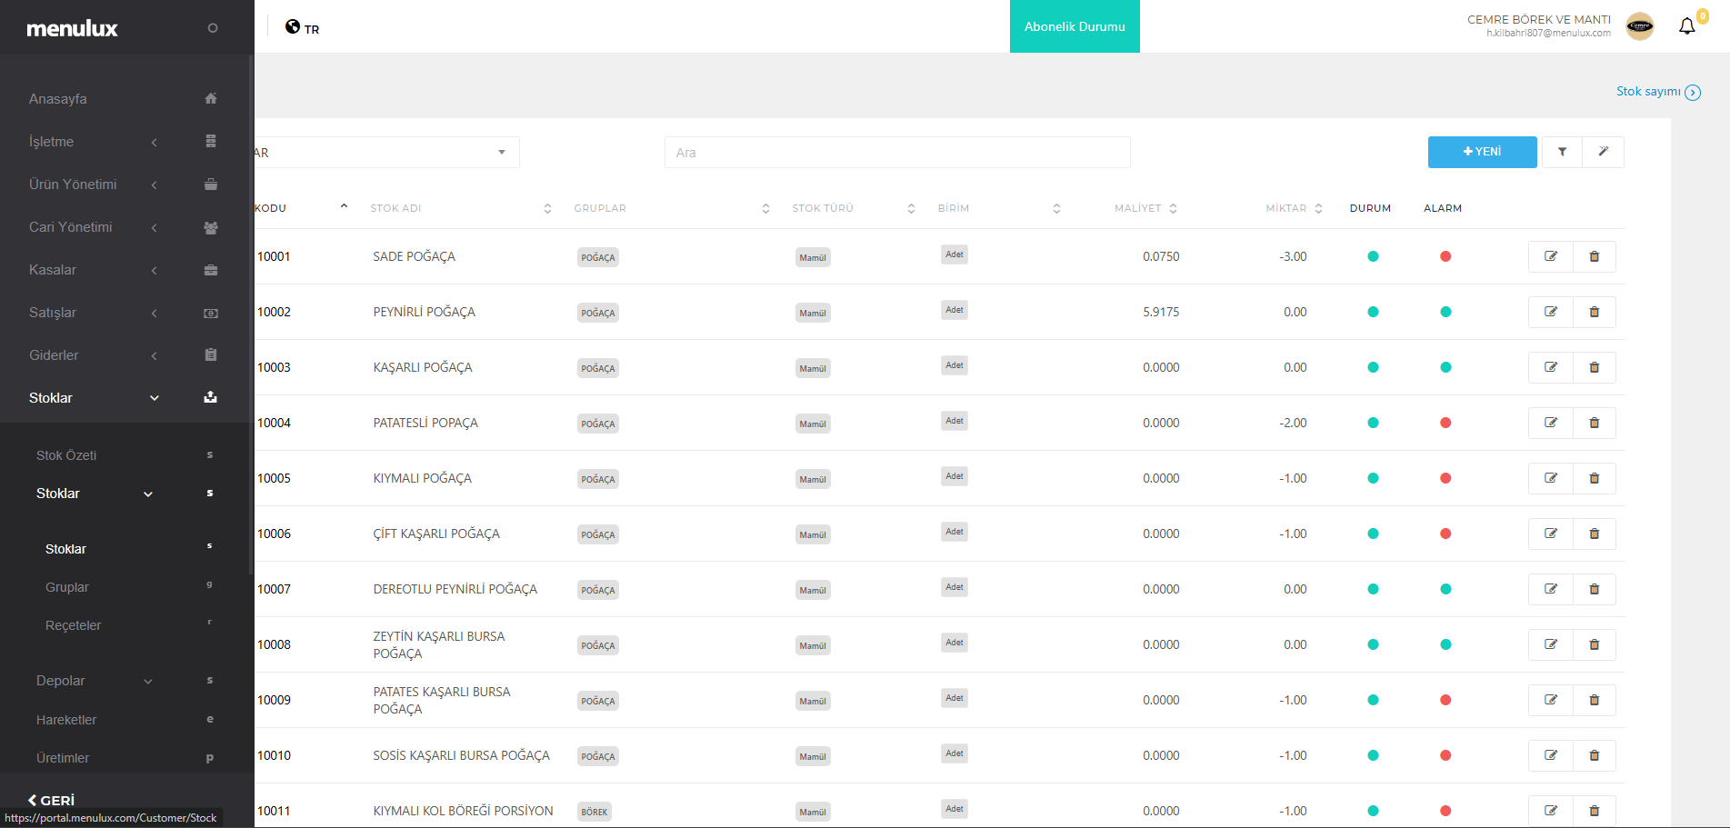Click the Stok sayımı arrow link

pos(1658,92)
